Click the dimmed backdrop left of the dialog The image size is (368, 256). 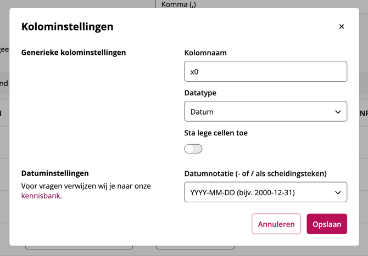tap(4, 137)
